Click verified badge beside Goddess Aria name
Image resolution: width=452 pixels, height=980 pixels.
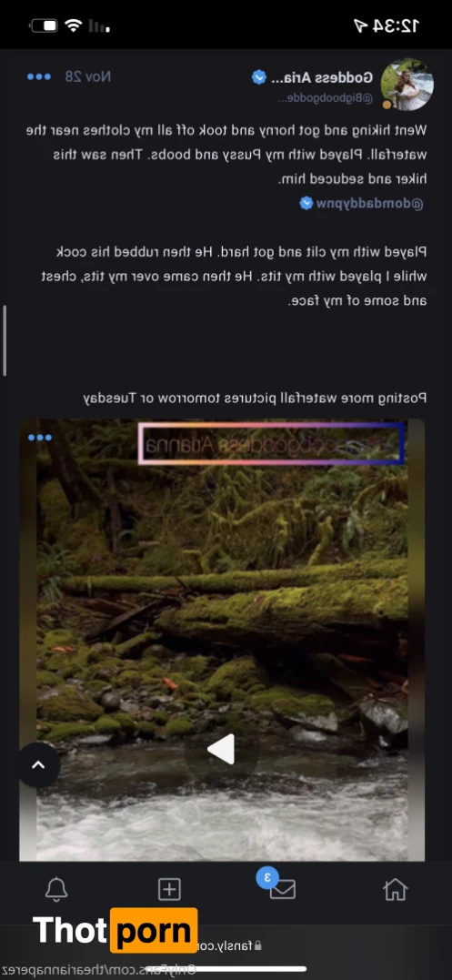coord(259,77)
